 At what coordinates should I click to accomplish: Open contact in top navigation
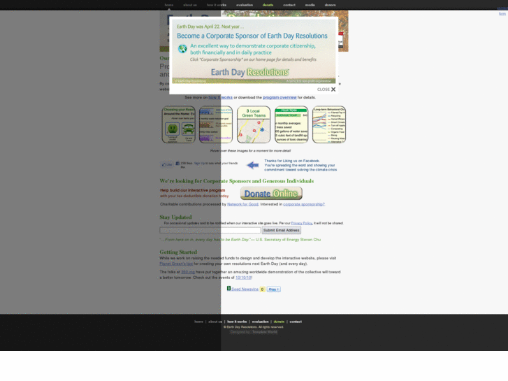(289, 5)
